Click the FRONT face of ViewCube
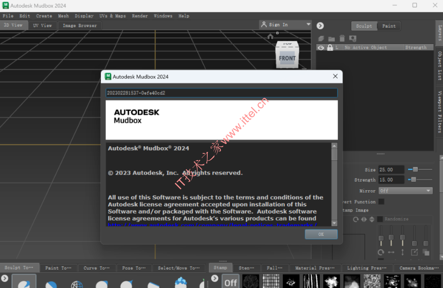This screenshot has width=443, height=288. [287, 59]
